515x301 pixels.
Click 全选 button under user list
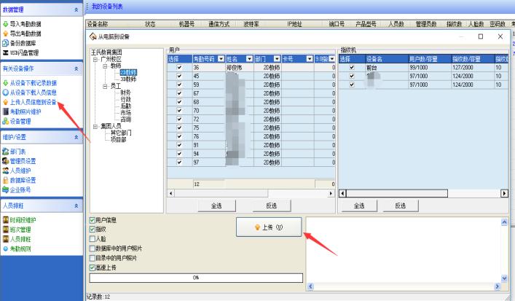[216, 206]
